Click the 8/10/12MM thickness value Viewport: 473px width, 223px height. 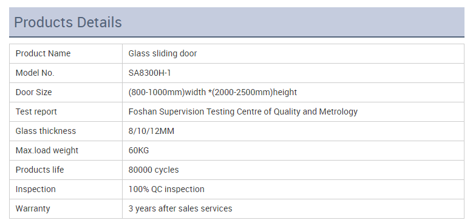click(x=151, y=131)
